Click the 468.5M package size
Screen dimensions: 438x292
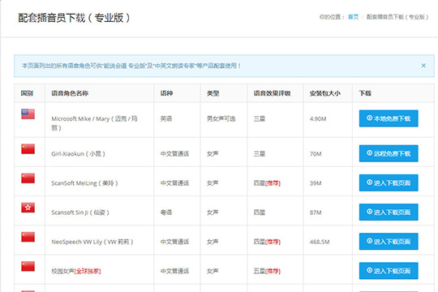(320, 242)
